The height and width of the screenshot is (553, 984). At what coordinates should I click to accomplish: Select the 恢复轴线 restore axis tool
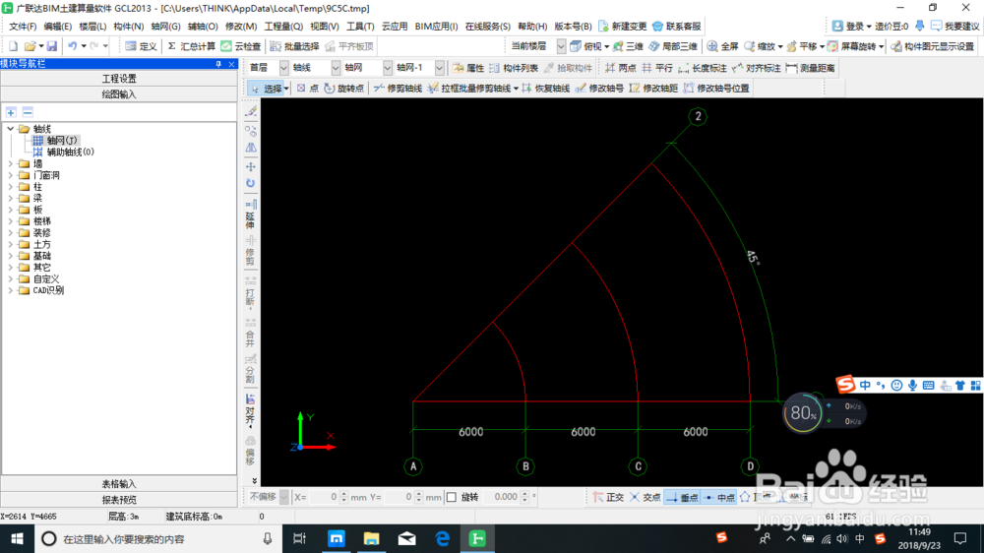tap(545, 89)
